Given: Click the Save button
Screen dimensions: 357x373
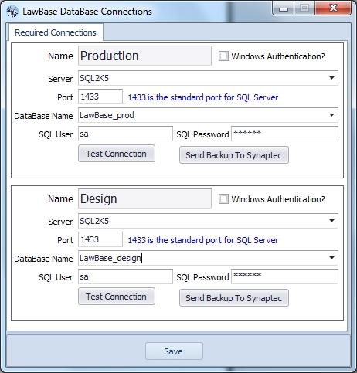Looking at the screenshot, I should point(174,351).
